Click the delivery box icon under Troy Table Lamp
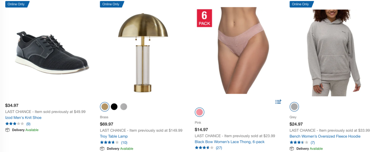 pos(102,148)
